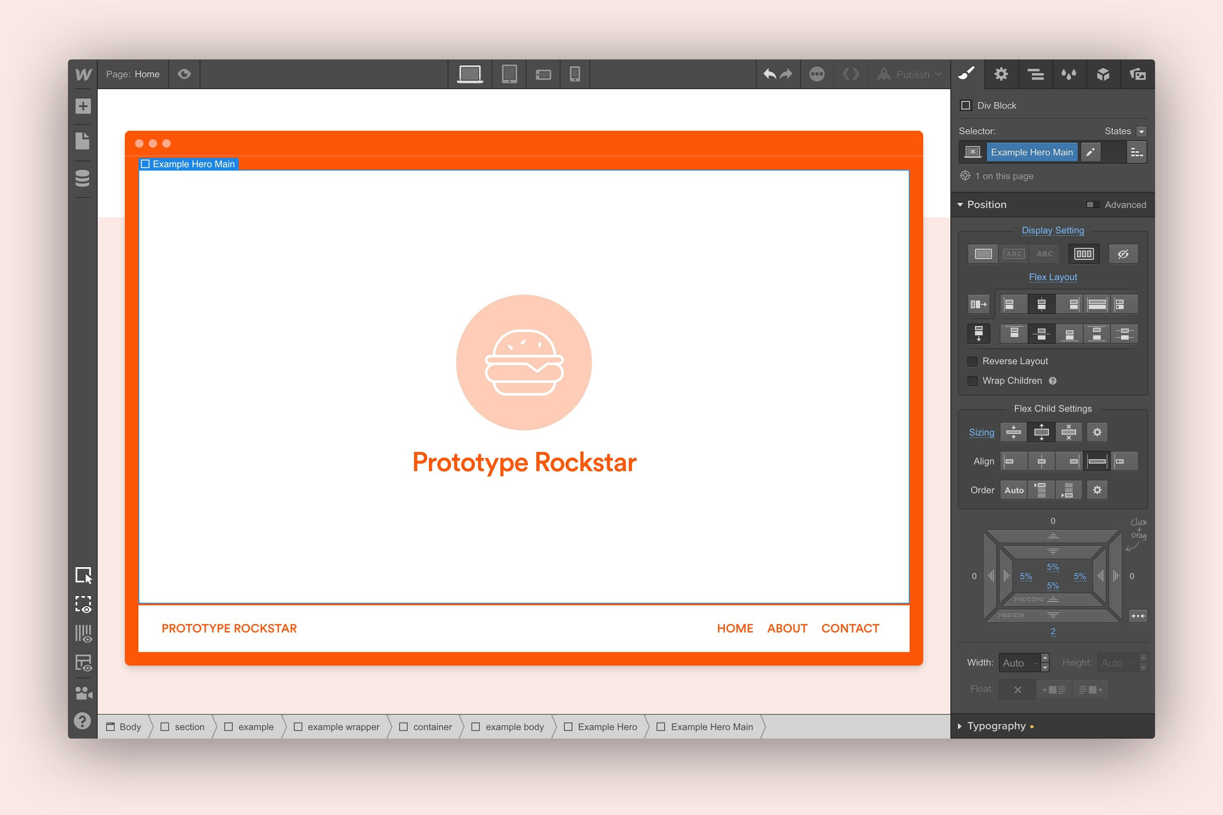Expand the Typography section
This screenshot has height=815, width=1223.
pos(996,726)
